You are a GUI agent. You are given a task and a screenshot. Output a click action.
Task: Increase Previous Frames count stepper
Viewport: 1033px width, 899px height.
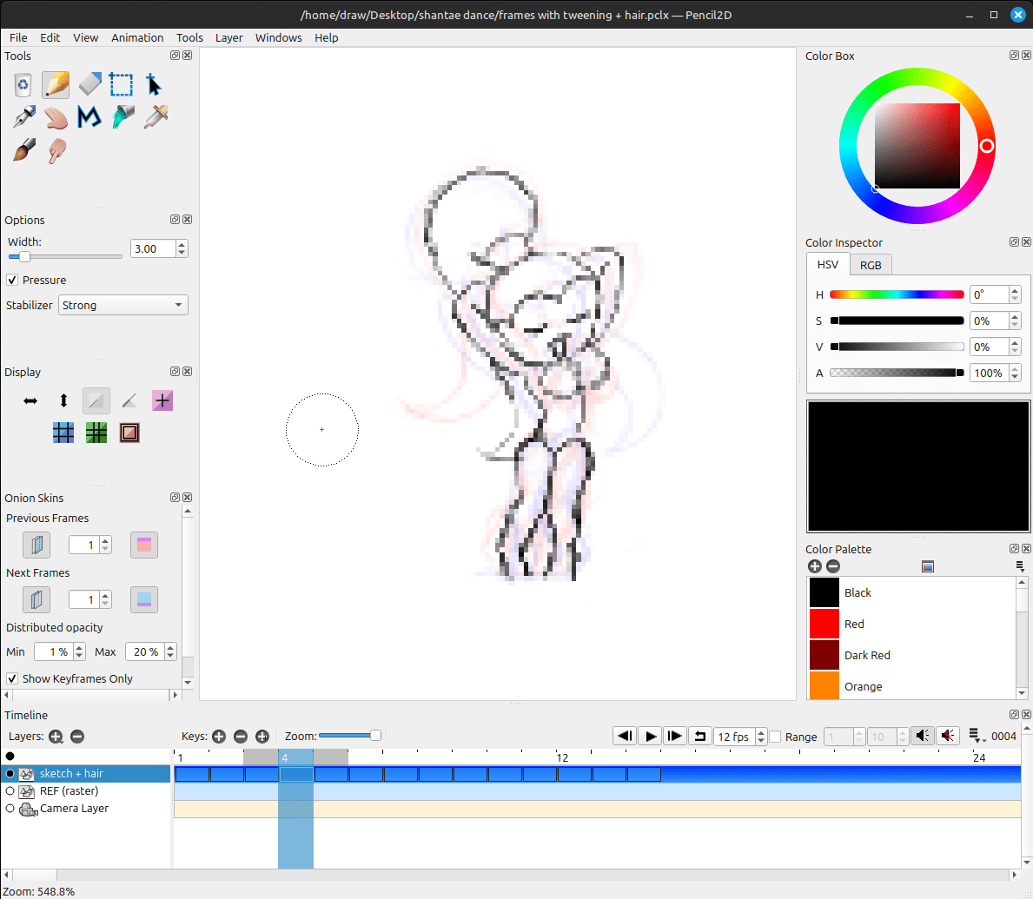point(105,541)
